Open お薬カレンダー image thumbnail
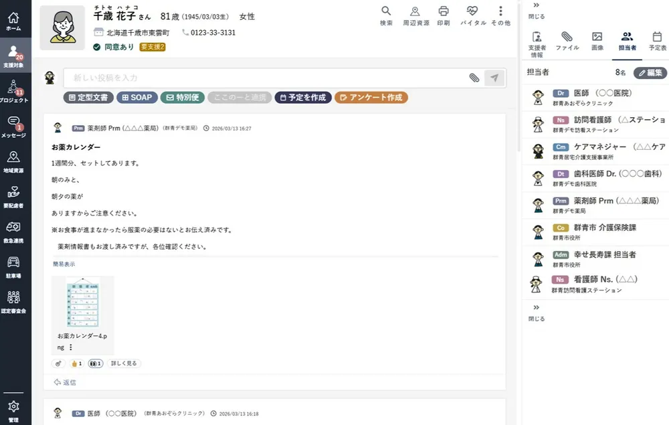The image size is (669, 425). point(83,303)
